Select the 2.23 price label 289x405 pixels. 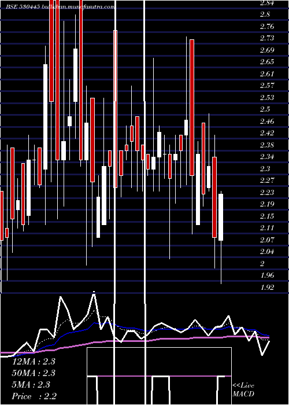click(x=267, y=192)
